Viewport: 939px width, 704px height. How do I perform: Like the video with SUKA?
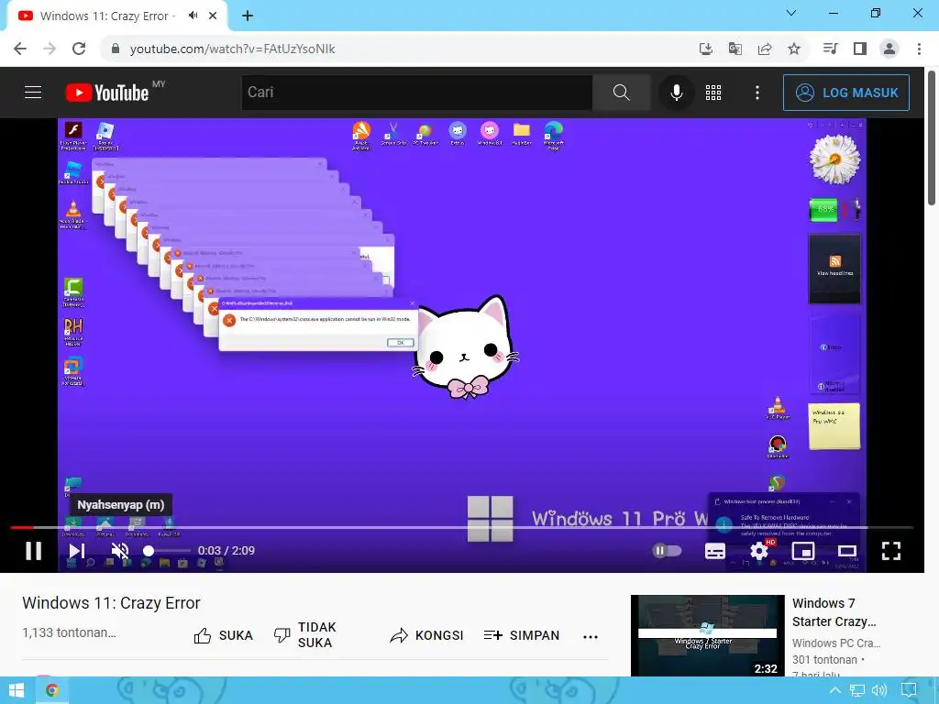[224, 635]
